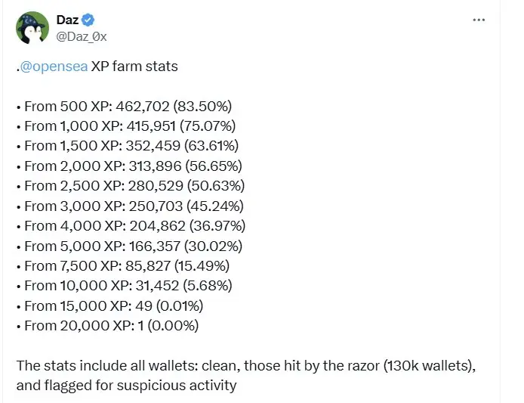524x403 pixels.
Task: Select the 'From 500 XP: 462,702' line
Action: point(125,107)
